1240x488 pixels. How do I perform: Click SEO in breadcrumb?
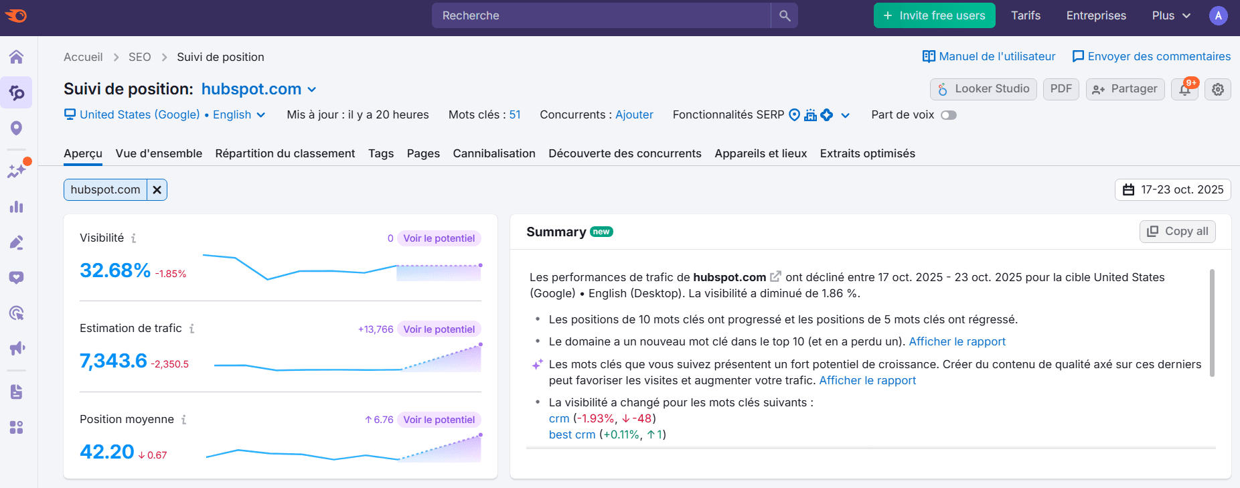(139, 58)
